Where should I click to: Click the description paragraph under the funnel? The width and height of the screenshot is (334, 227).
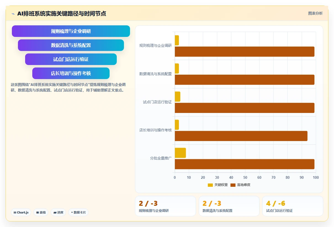coord(68,87)
